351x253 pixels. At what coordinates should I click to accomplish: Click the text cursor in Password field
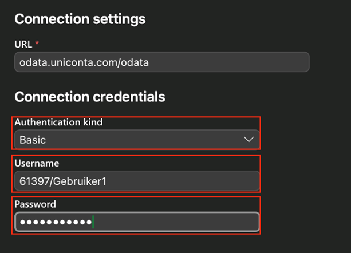pos(93,222)
